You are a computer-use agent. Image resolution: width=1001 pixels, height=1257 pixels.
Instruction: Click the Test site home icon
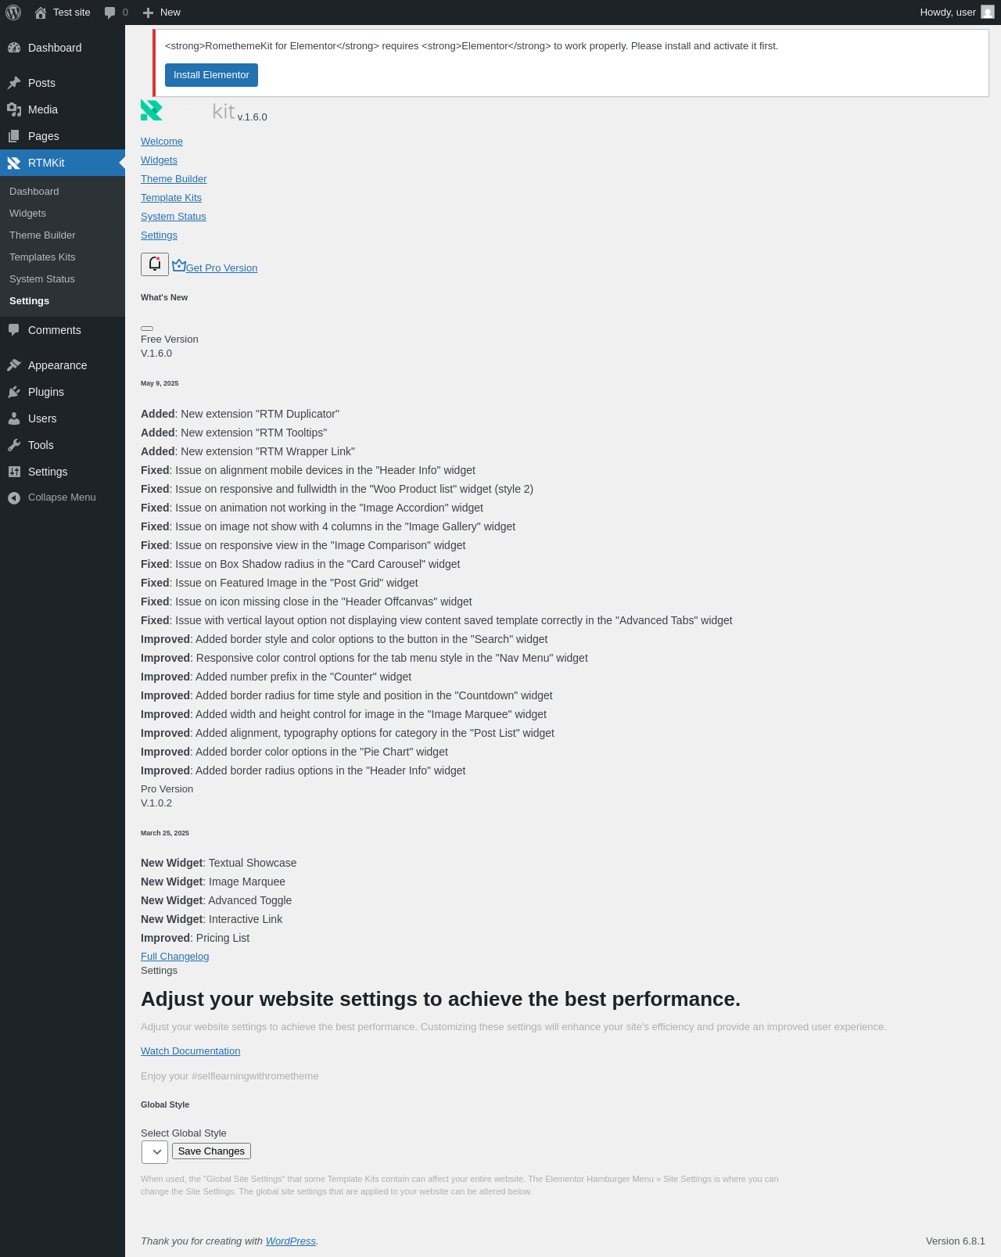[x=41, y=13]
